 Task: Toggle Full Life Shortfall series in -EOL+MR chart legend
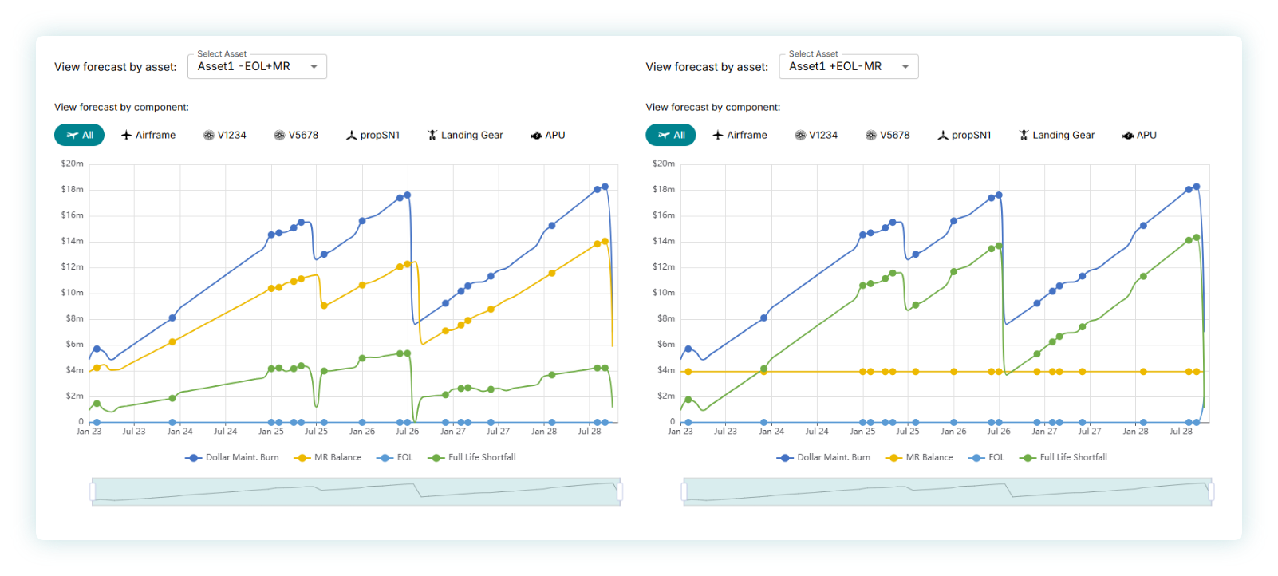pos(472,457)
